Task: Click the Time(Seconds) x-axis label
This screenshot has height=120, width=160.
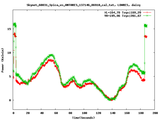Action: click(x=83, y=118)
